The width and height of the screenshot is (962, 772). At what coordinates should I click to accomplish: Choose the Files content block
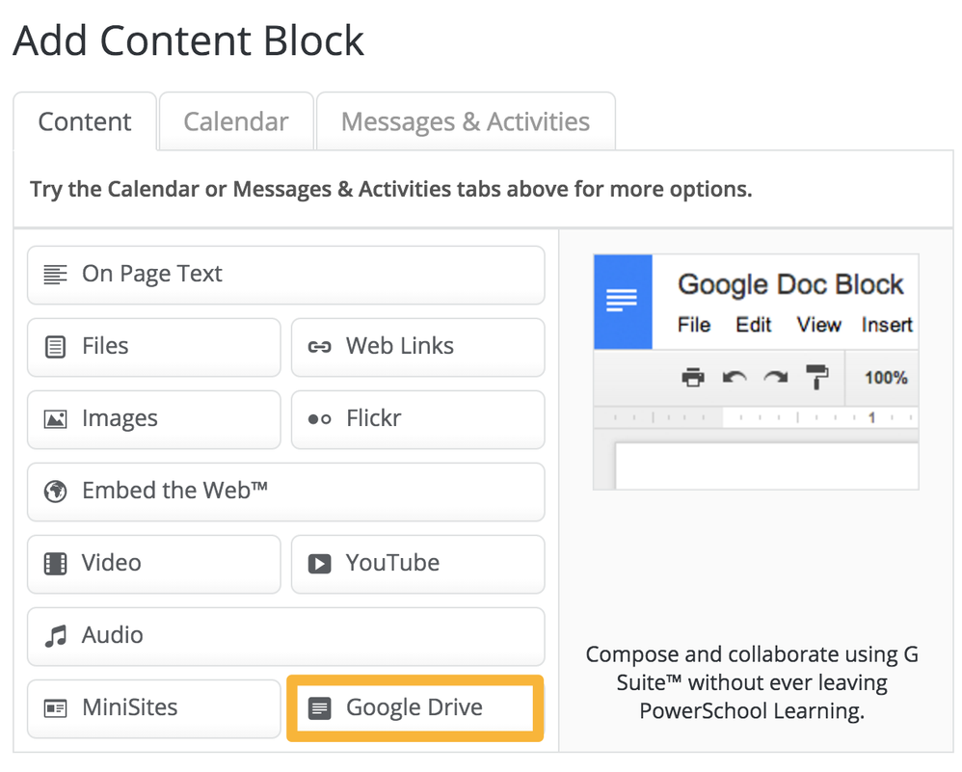(154, 347)
